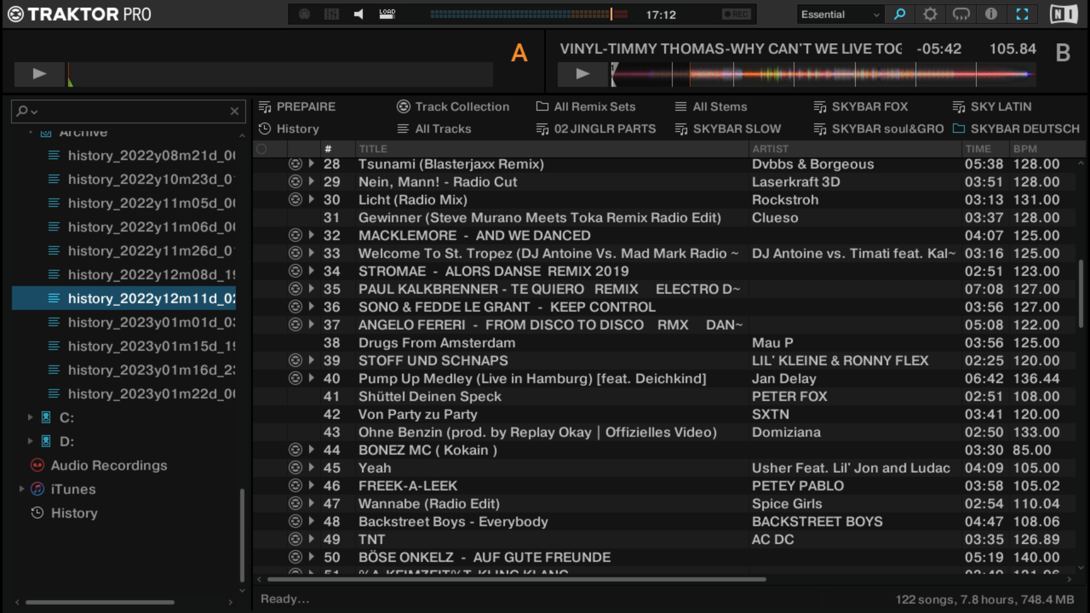This screenshot has width=1090, height=613.
Task: Click the headphones cruise mode icon
Action: pyautogui.click(x=961, y=14)
